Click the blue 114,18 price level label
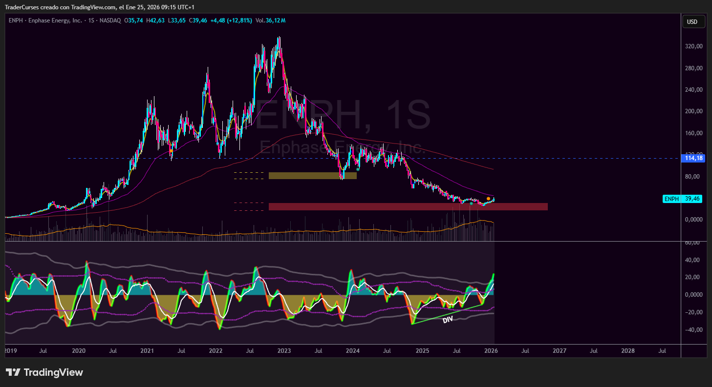The width and height of the screenshot is (712, 387). click(x=693, y=158)
